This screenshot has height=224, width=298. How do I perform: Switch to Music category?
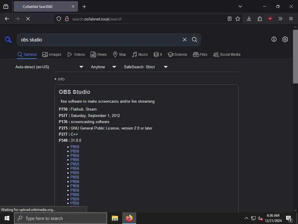point(140,55)
